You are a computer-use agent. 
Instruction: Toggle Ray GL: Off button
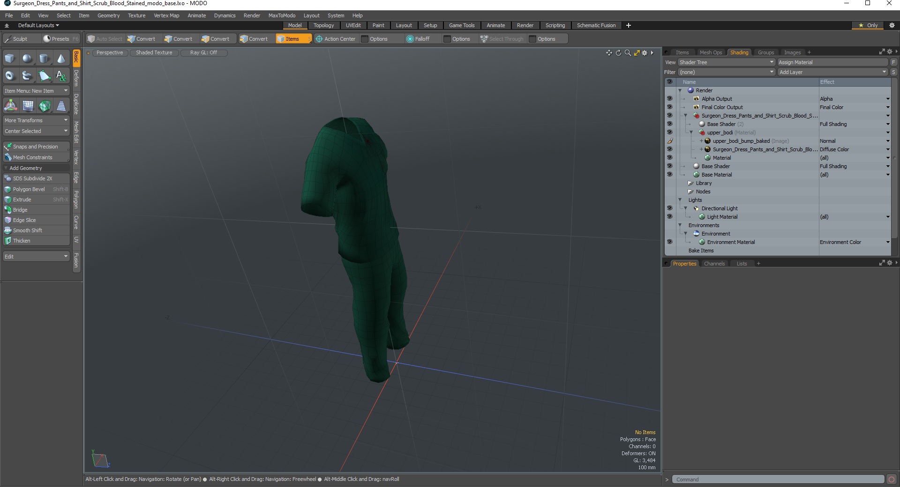(x=203, y=53)
